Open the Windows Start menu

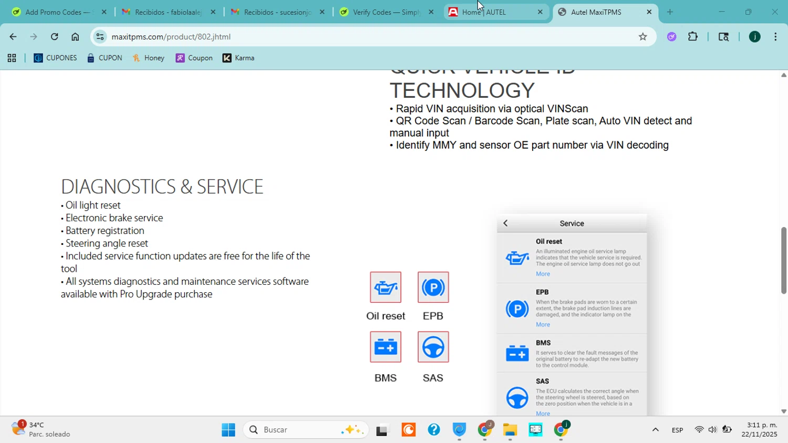point(229,430)
